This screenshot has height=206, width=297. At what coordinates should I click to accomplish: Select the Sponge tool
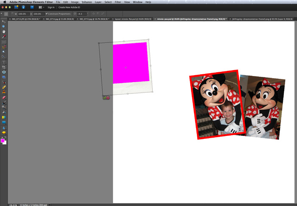3,133
